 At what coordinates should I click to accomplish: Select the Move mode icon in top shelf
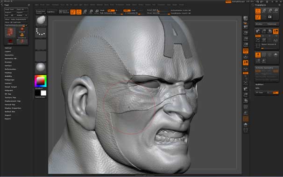[85, 12]
